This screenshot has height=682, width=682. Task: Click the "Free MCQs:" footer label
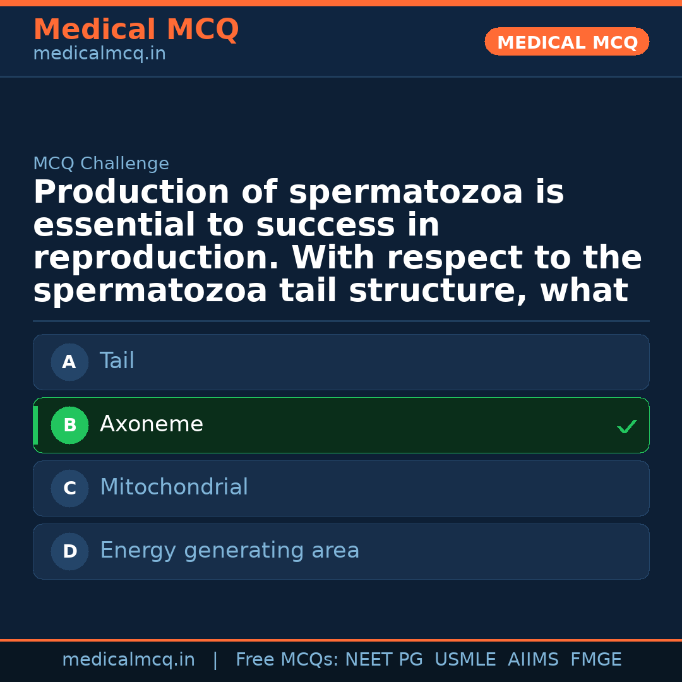(x=287, y=660)
